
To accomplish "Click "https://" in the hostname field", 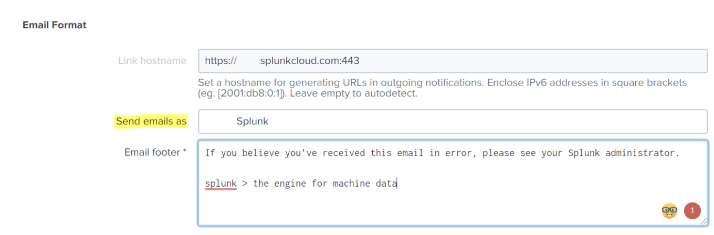I will coord(221,61).
